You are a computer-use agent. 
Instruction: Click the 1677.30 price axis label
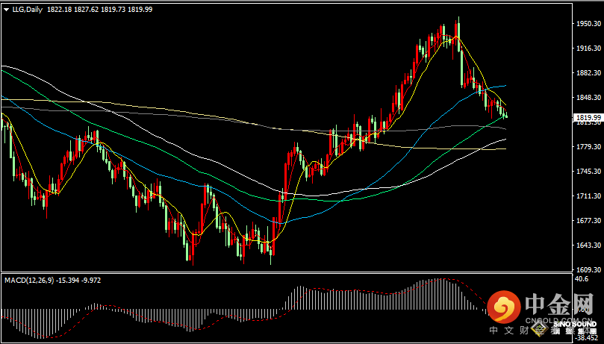(x=589, y=221)
